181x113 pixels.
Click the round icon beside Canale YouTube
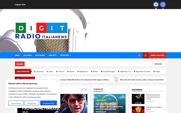[146, 55]
